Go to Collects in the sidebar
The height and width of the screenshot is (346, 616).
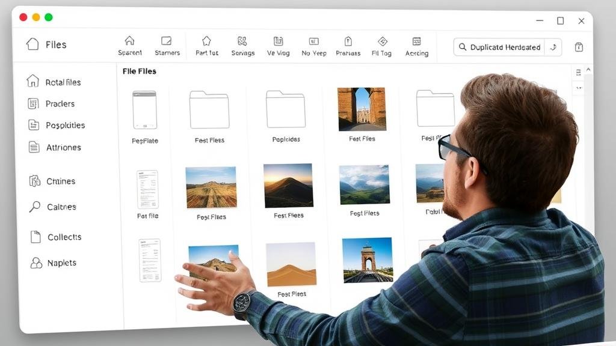click(x=64, y=237)
